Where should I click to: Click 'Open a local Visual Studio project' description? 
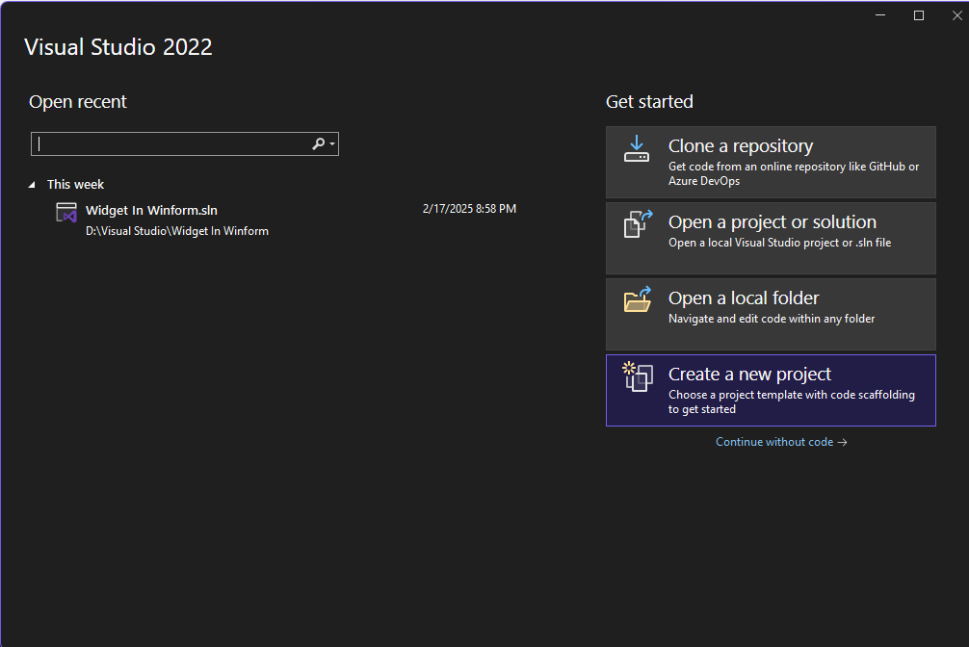click(779, 243)
